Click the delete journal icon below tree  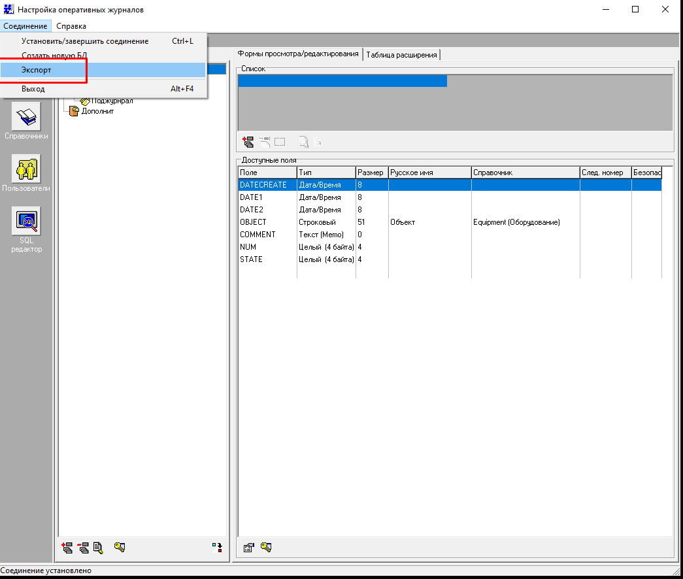(83, 548)
